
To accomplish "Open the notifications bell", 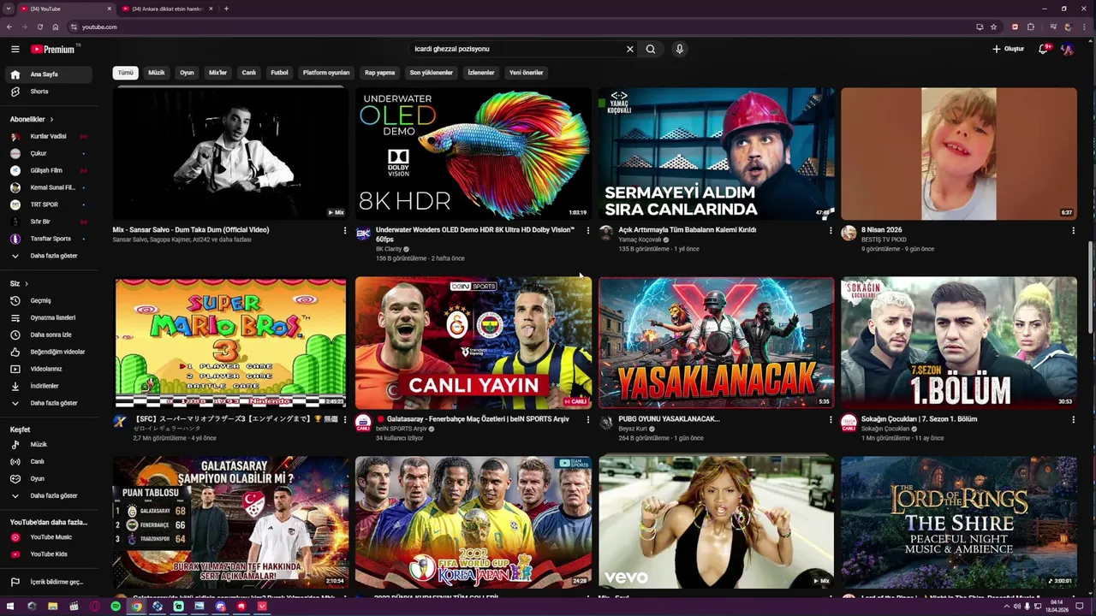I will point(1043,49).
